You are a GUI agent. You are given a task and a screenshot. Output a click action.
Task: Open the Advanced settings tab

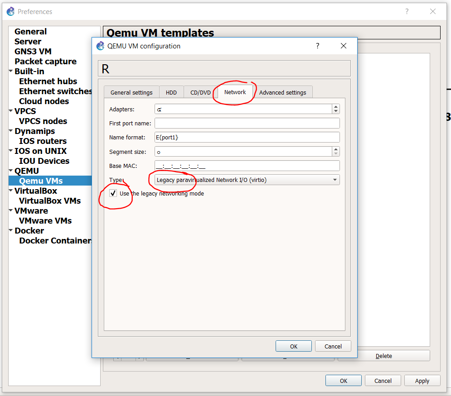pos(282,92)
